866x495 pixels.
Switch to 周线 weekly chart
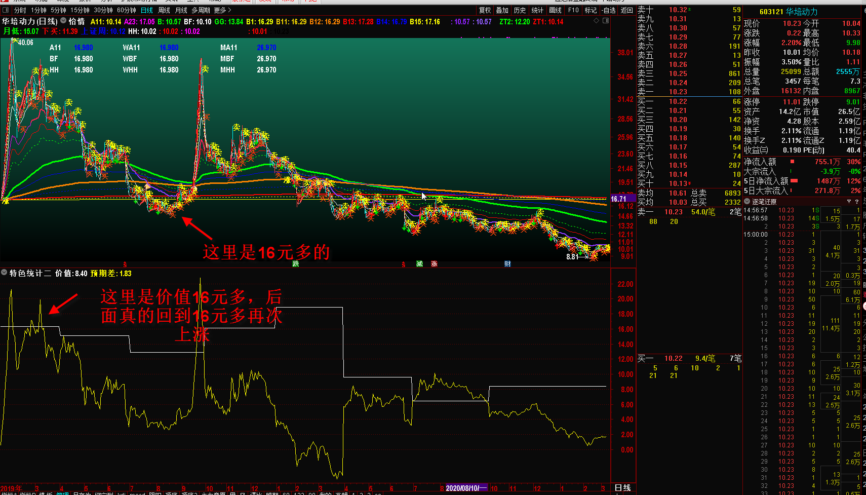(x=164, y=10)
